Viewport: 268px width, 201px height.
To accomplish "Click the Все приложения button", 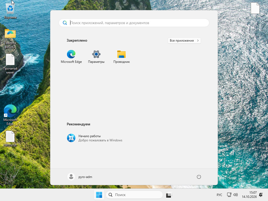I will coord(184,41).
